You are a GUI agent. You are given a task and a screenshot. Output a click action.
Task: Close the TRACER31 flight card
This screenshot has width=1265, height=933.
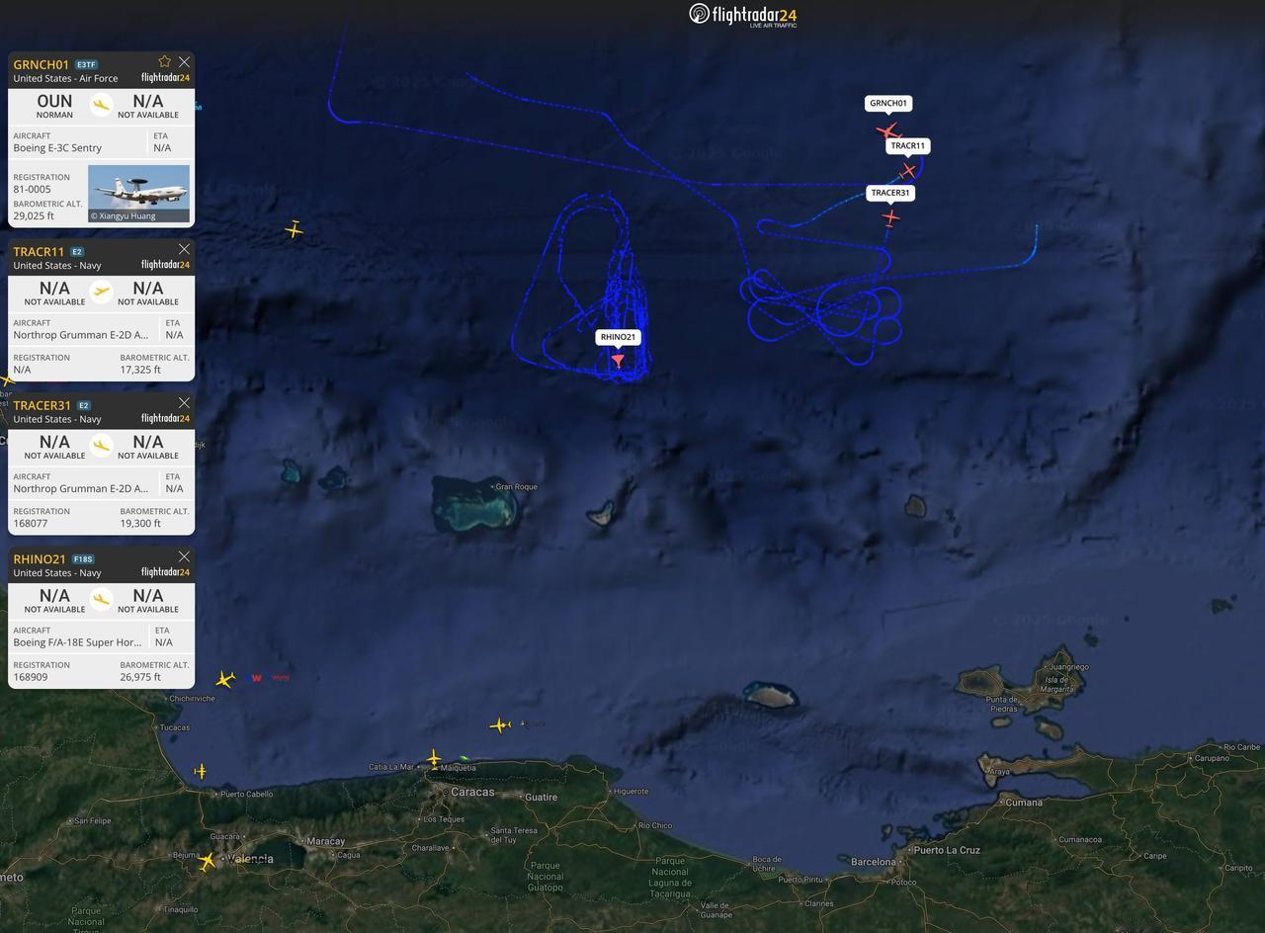point(184,402)
